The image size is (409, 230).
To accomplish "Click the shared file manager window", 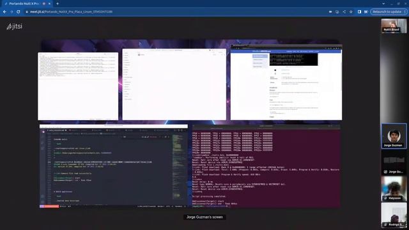I will click(174, 84).
